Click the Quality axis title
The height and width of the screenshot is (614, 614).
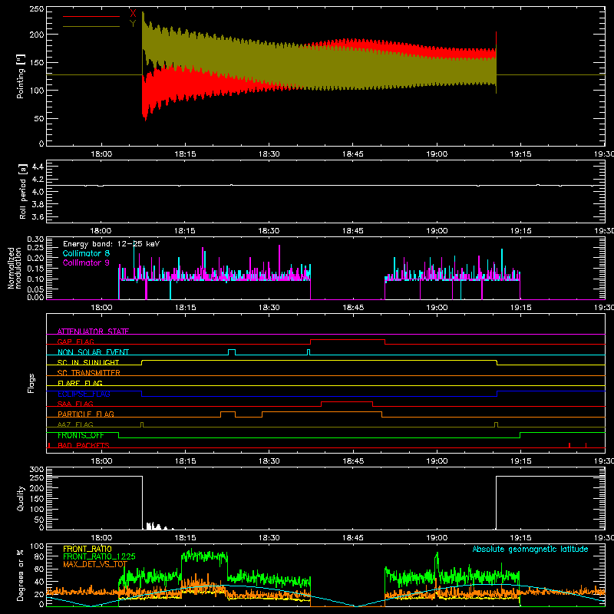pyautogui.click(x=21, y=498)
